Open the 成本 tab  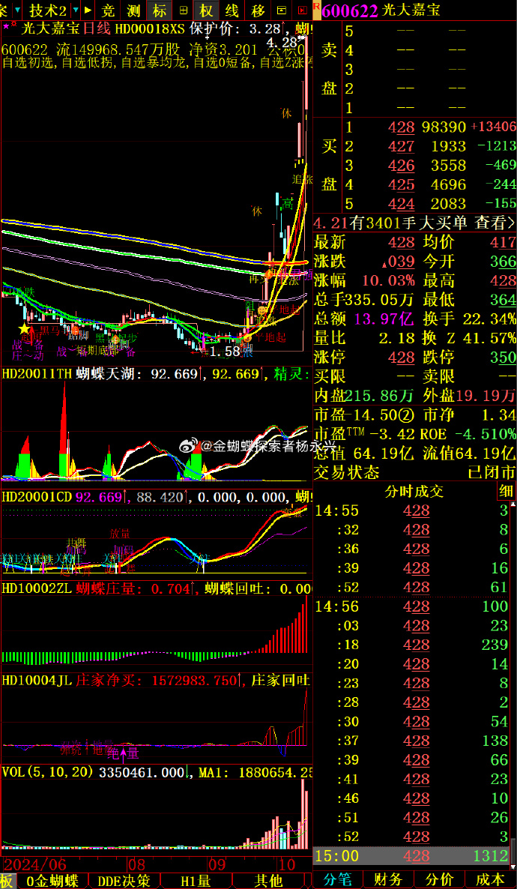490,880
